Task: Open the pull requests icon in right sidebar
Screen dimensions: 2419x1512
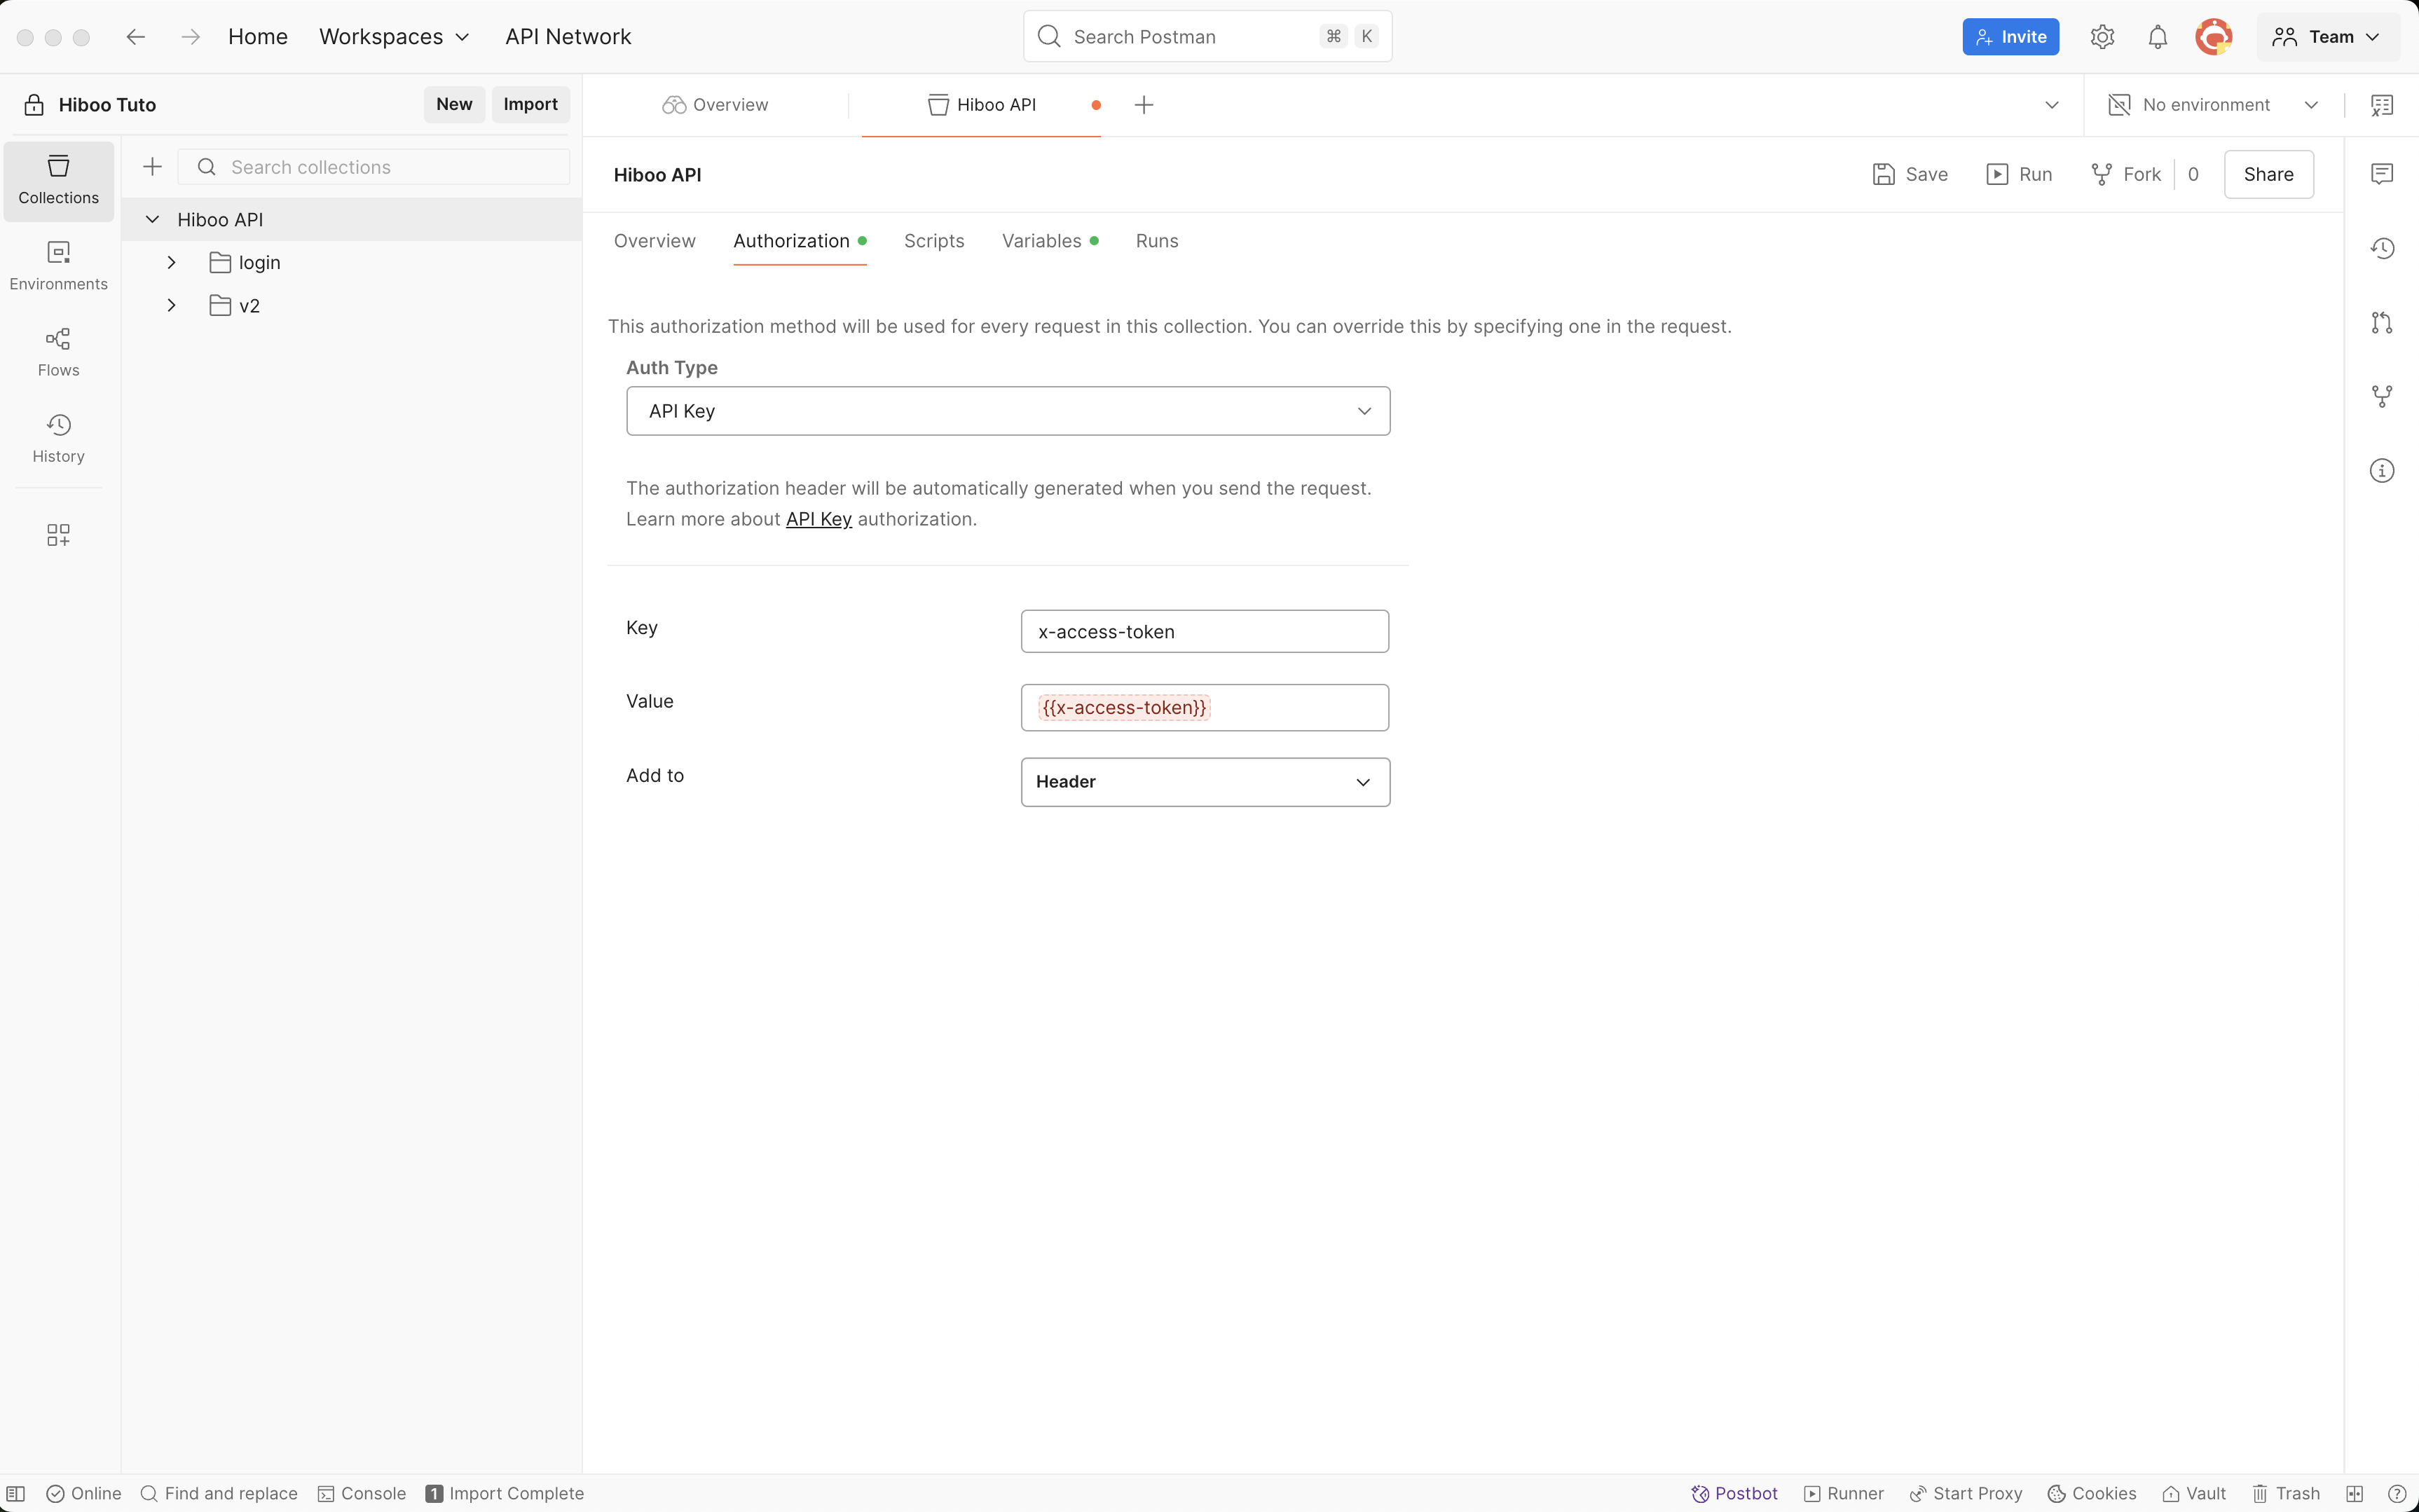Action: pyautogui.click(x=2382, y=322)
